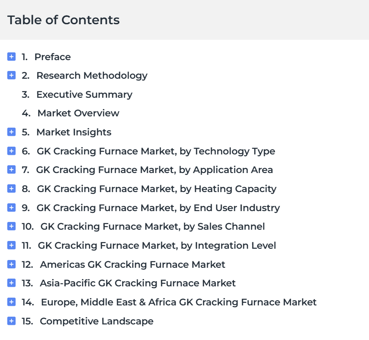369x340 pixels.
Task: Open the Market Overview entry
Action: [x=78, y=113]
